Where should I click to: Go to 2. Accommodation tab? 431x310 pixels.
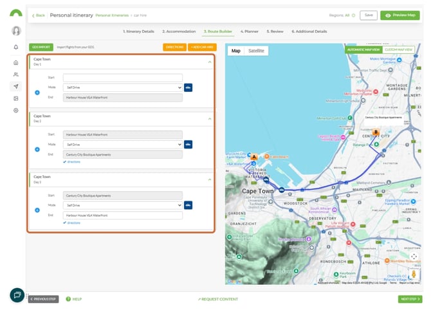179,32
